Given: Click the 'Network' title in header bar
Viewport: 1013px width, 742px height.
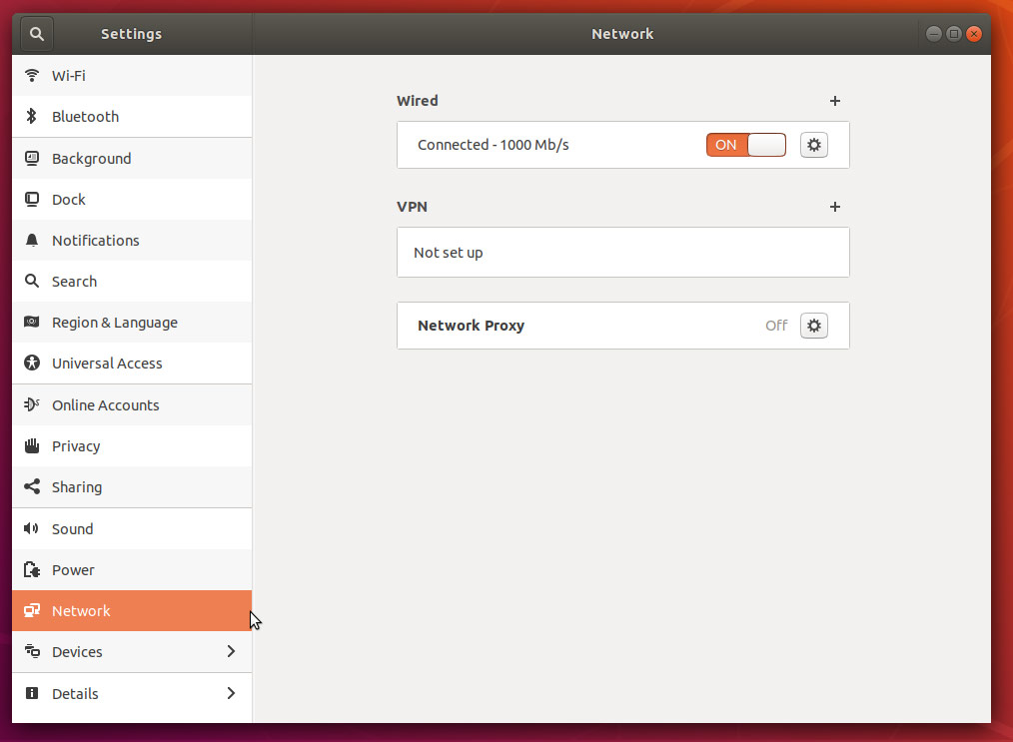Looking at the screenshot, I should coord(622,34).
